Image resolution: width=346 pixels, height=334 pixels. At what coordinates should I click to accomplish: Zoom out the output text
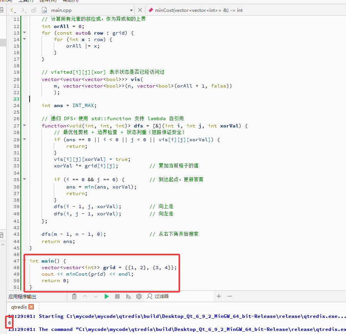(x=229, y=296)
